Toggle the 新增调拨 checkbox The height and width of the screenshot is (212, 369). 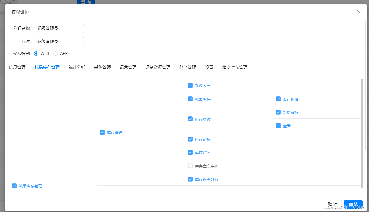[x=278, y=112]
